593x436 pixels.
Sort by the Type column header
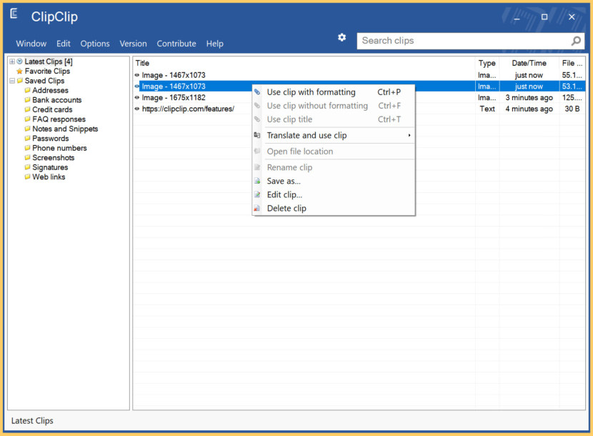click(487, 63)
